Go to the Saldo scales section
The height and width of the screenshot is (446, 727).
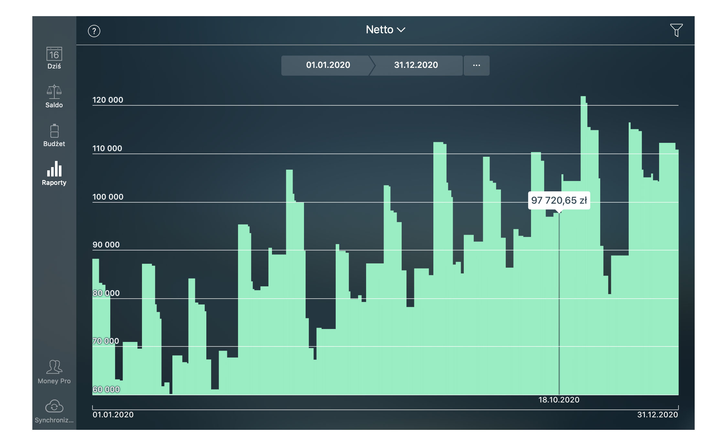tap(54, 96)
